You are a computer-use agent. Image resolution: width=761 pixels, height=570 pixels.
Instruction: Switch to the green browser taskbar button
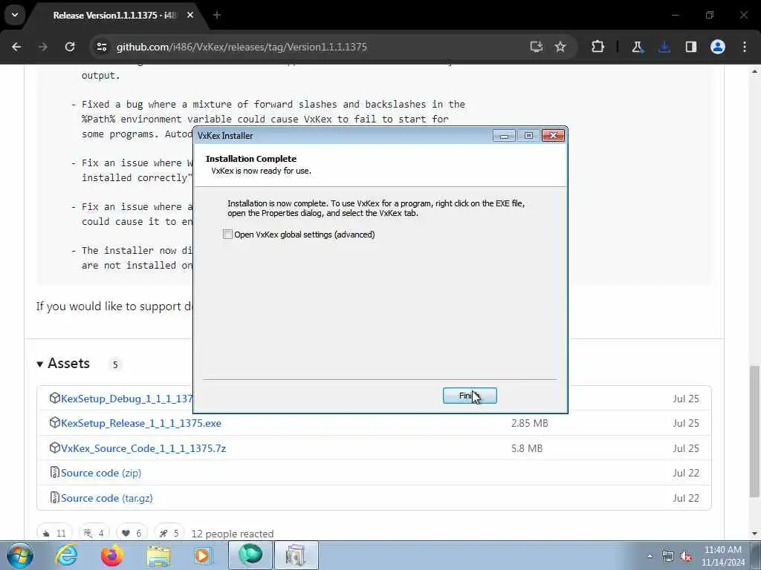click(x=250, y=555)
